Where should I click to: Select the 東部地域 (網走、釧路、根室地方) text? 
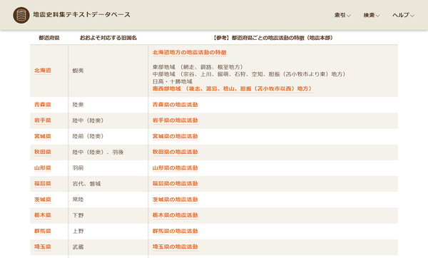coord(198,67)
